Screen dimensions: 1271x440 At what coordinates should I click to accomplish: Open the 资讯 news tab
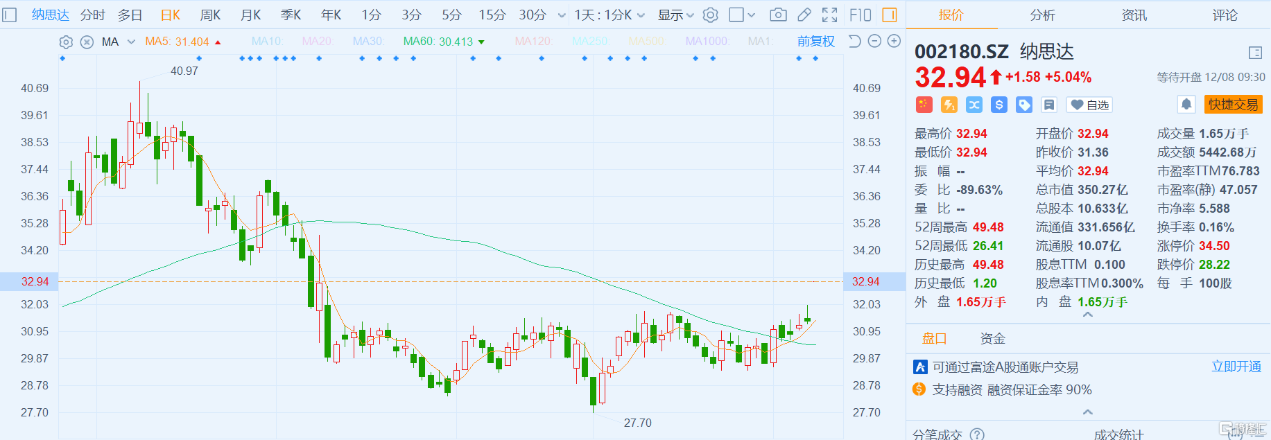[x=1134, y=15]
